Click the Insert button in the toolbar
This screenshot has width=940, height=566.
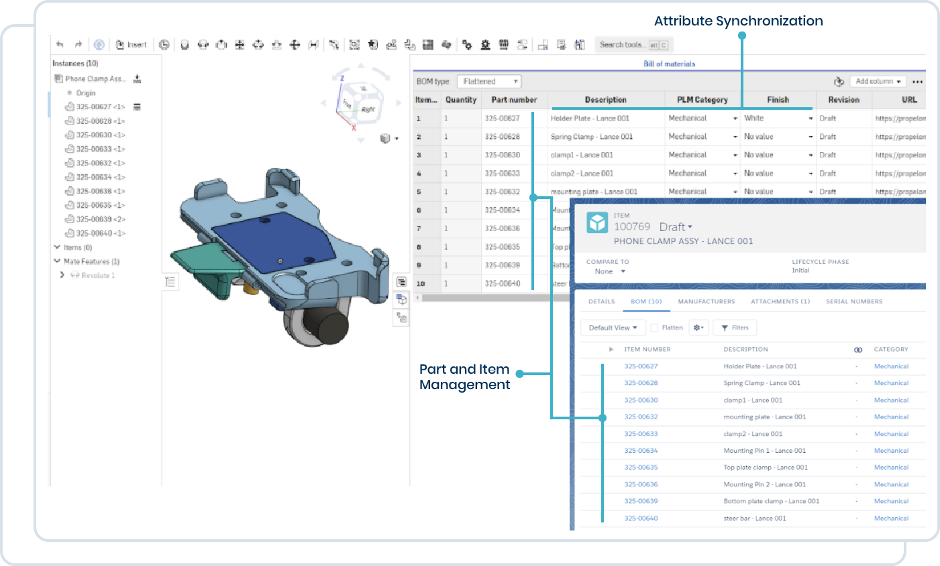[x=131, y=45]
